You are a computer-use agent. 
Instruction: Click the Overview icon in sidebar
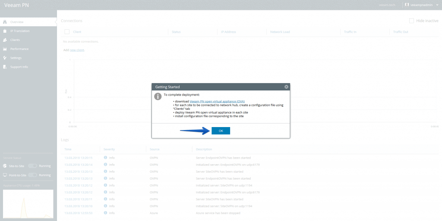point(5,22)
